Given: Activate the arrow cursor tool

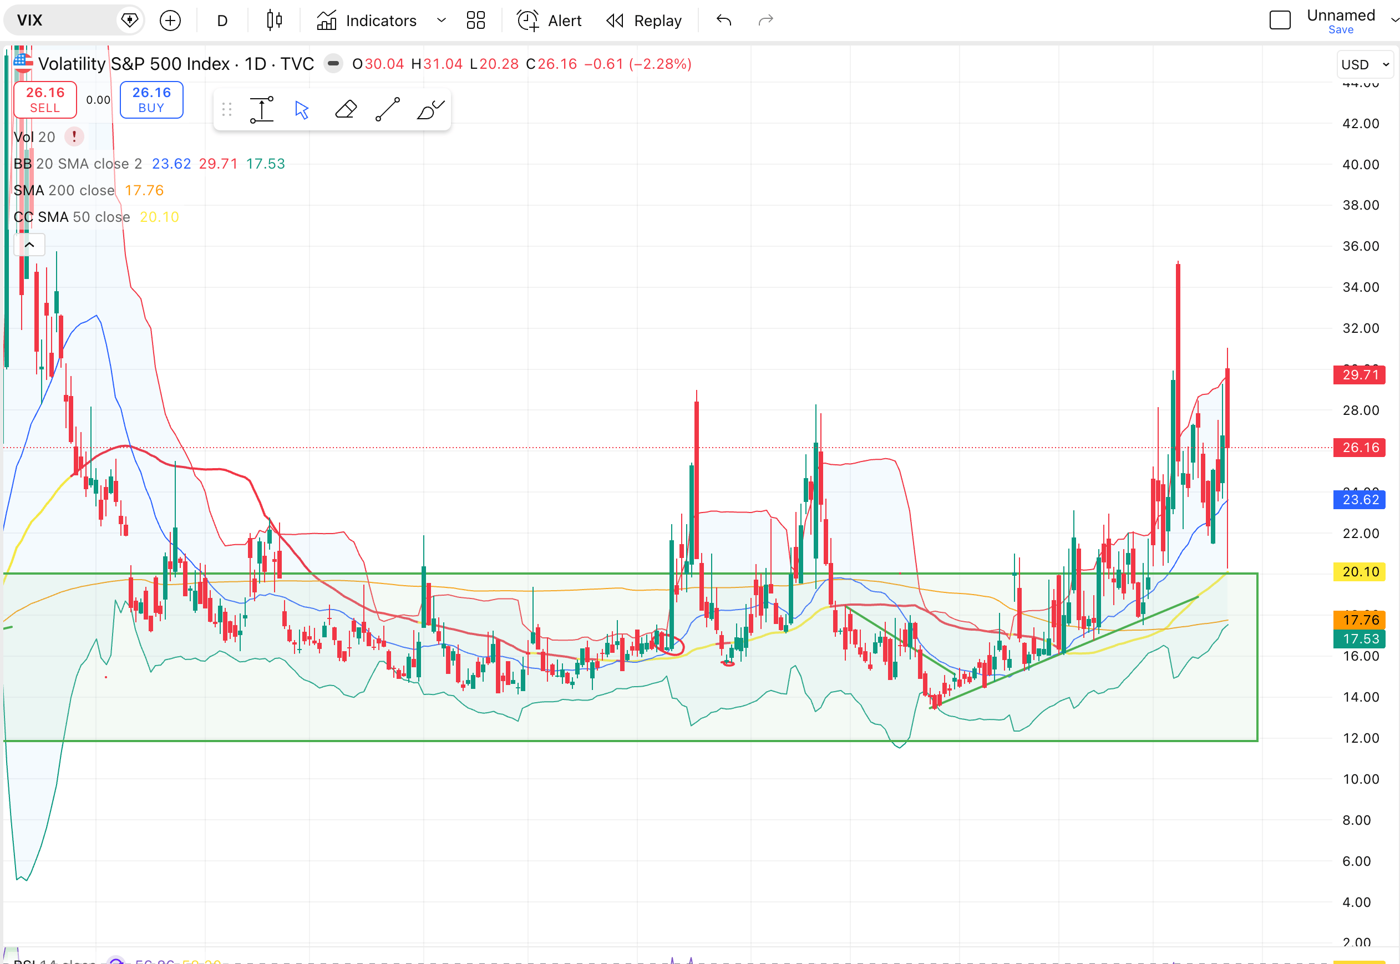Looking at the screenshot, I should tap(302, 109).
